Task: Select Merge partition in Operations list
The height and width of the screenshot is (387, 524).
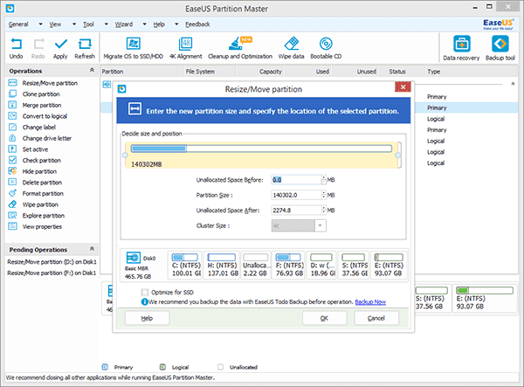Action: click(42, 104)
